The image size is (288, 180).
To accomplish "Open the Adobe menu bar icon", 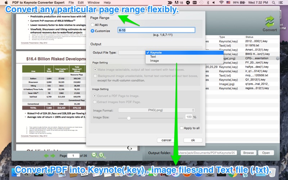I will pyautogui.click(x=179, y=3).
